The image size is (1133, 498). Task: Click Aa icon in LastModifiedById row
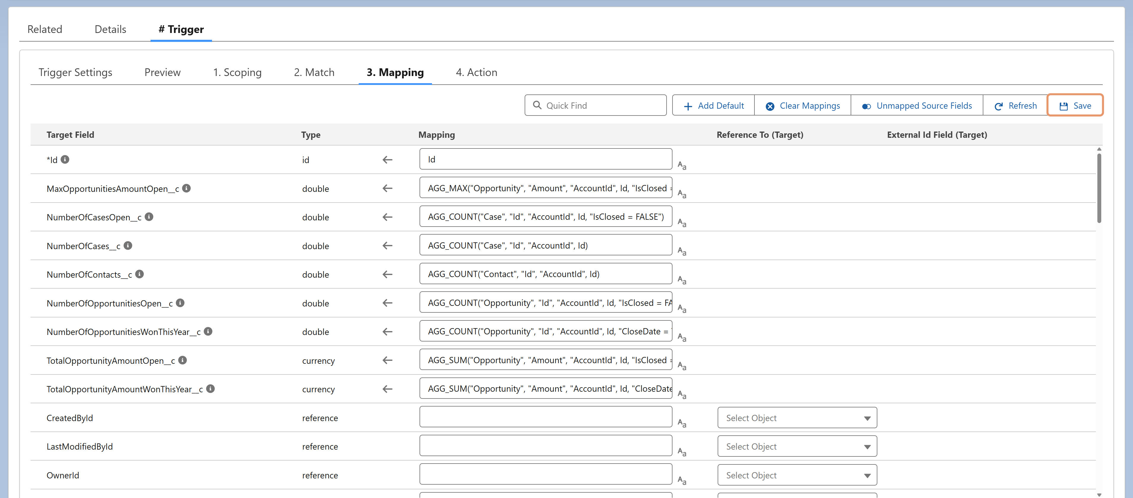[682, 452]
